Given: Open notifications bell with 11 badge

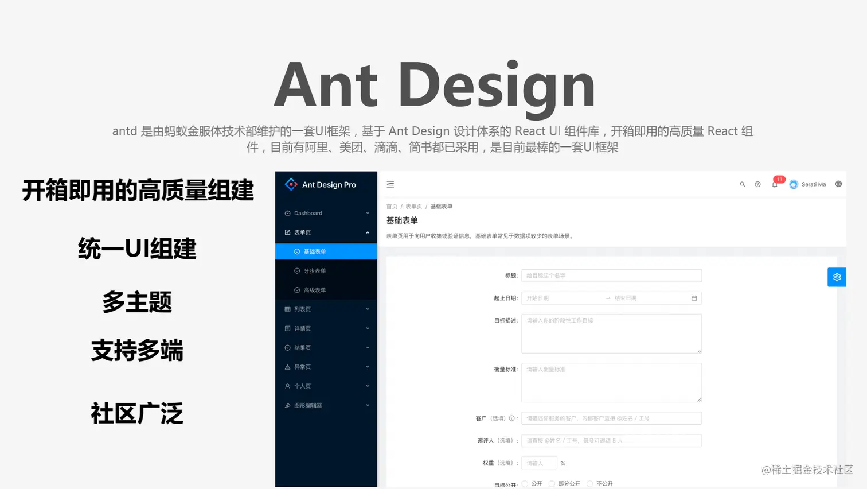Looking at the screenshot, I should 775,184.
